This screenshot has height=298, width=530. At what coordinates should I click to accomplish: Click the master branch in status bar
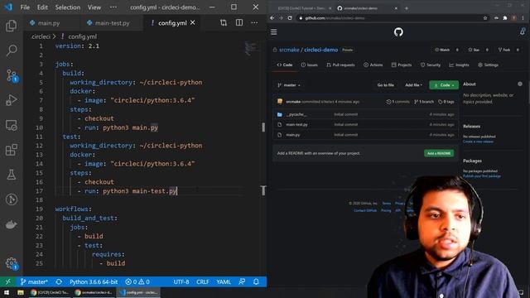pos(34,281)
